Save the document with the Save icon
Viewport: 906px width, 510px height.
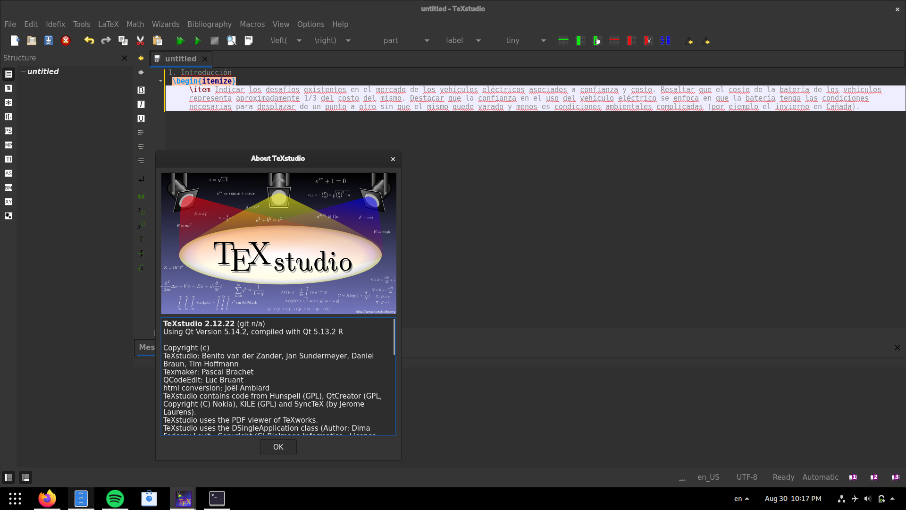[x=49, y=41]
